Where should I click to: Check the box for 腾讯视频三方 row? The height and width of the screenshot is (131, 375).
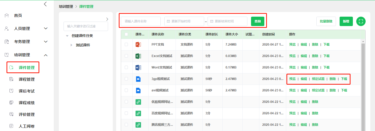(x=126, y=124)
